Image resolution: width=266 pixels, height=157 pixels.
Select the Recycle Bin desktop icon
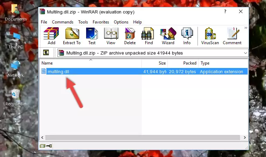click(x=16, y=98)
